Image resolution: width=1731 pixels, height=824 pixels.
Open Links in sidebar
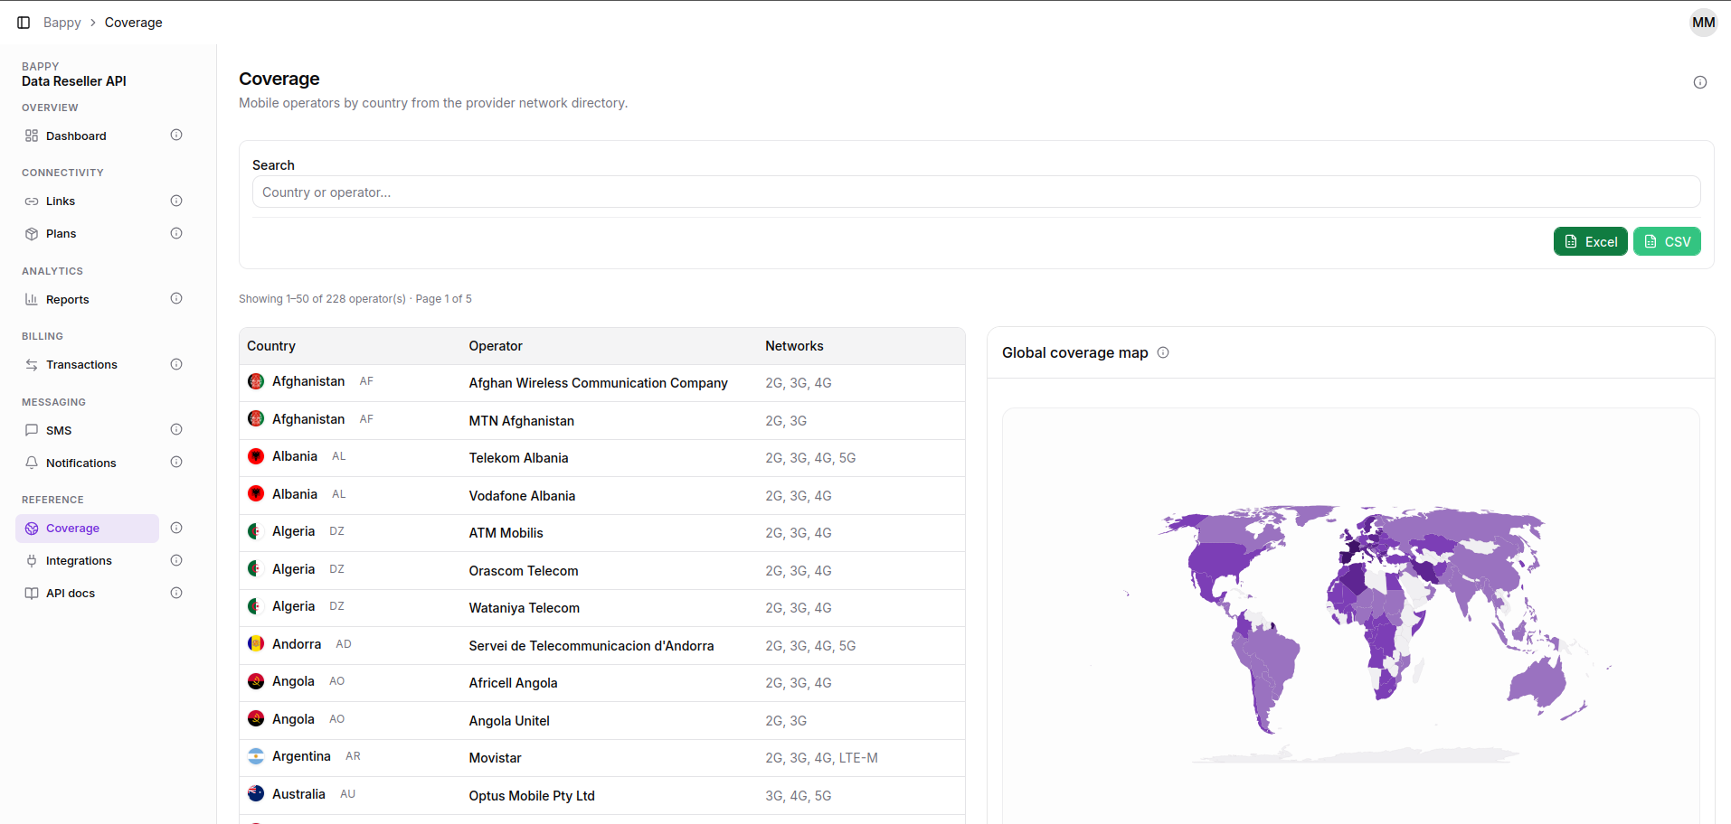(x=88, y=201)
